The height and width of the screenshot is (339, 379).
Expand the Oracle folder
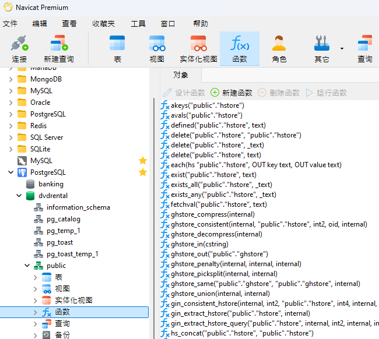click(x=10, y=103)
